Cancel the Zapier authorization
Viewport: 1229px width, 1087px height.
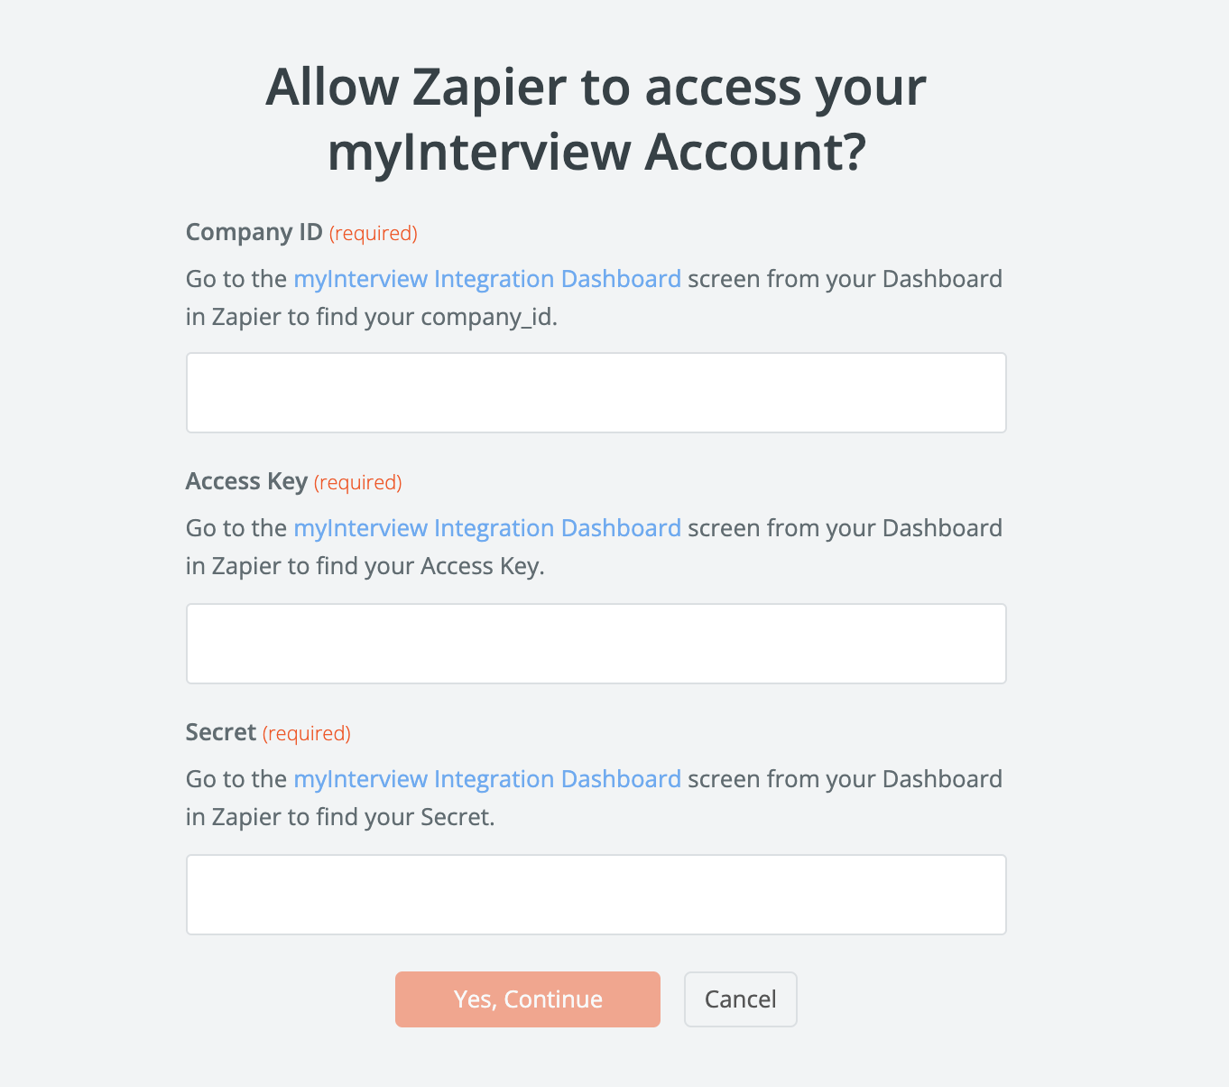coord(740,999)
